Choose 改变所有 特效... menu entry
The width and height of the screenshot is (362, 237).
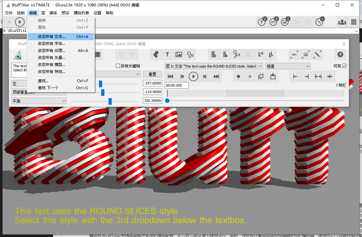click(61, 72)
